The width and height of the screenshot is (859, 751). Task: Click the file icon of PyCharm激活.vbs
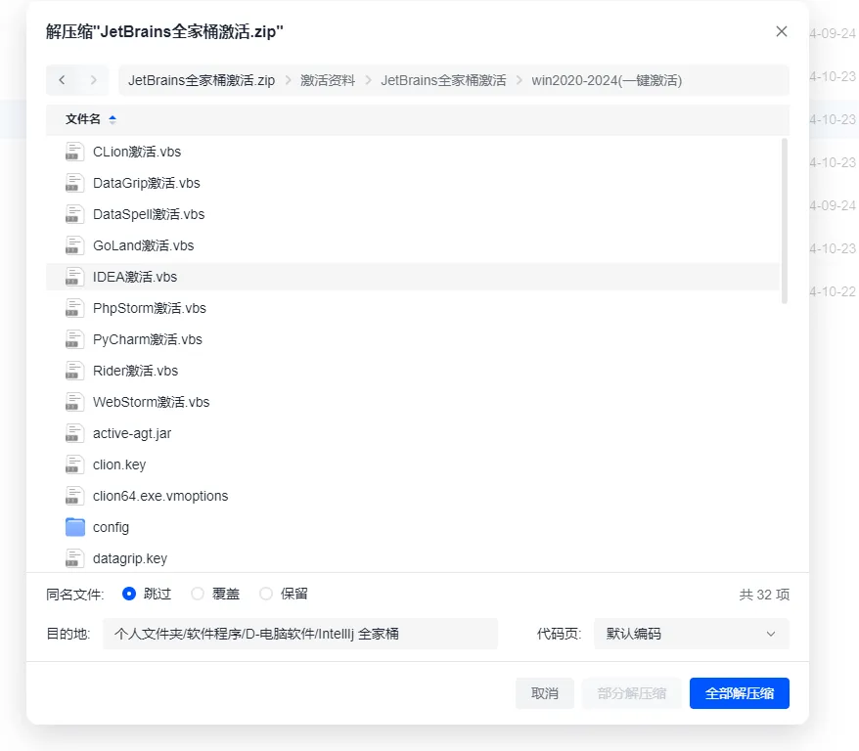click(x=74, y=339)
